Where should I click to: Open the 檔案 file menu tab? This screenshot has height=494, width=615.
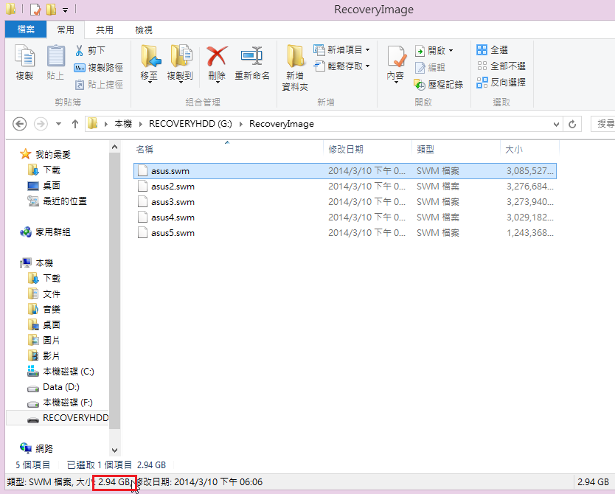25,30
